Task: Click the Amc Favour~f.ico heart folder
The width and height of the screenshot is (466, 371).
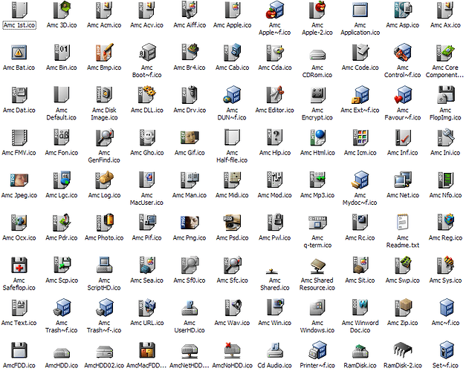Action: [x=403, y=95]
